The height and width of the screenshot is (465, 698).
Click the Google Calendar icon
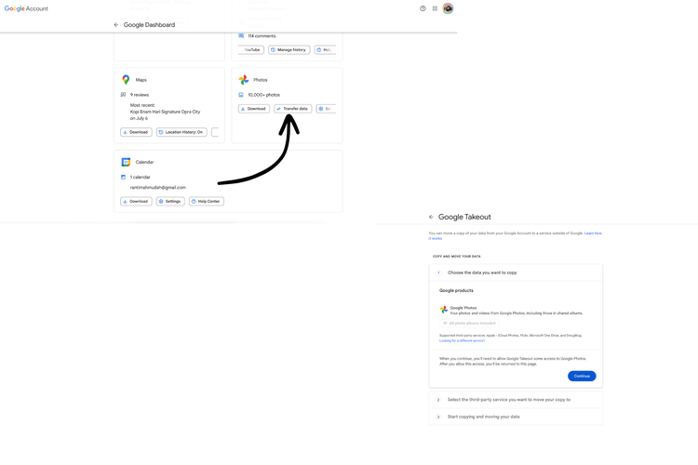pyautogui.click(x=126, y=162)
